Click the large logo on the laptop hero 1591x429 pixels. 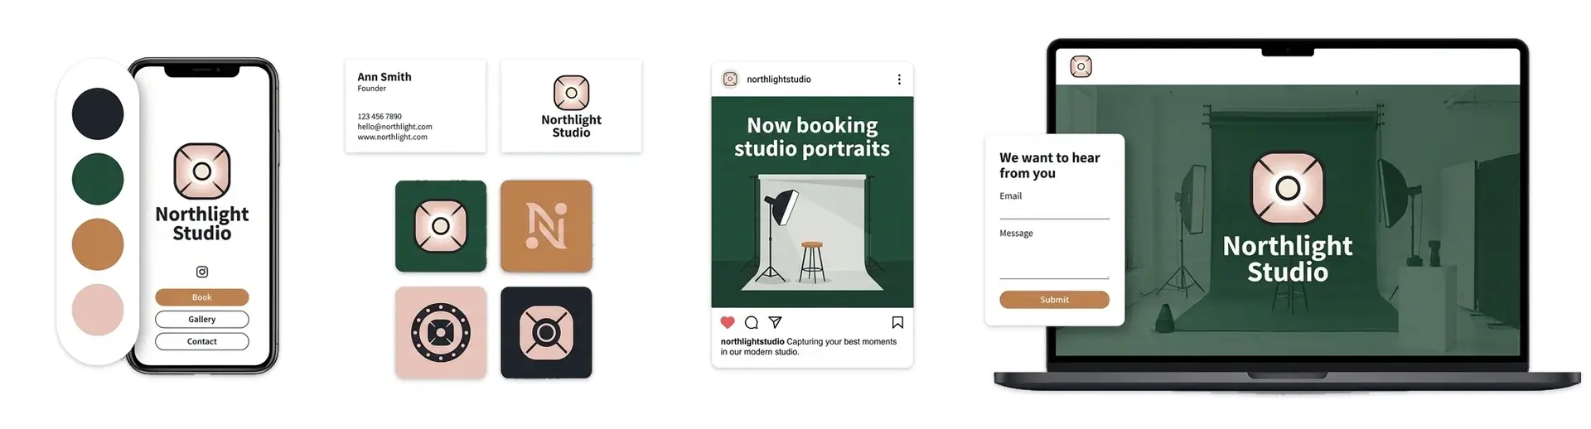(x=1288, y=188)
